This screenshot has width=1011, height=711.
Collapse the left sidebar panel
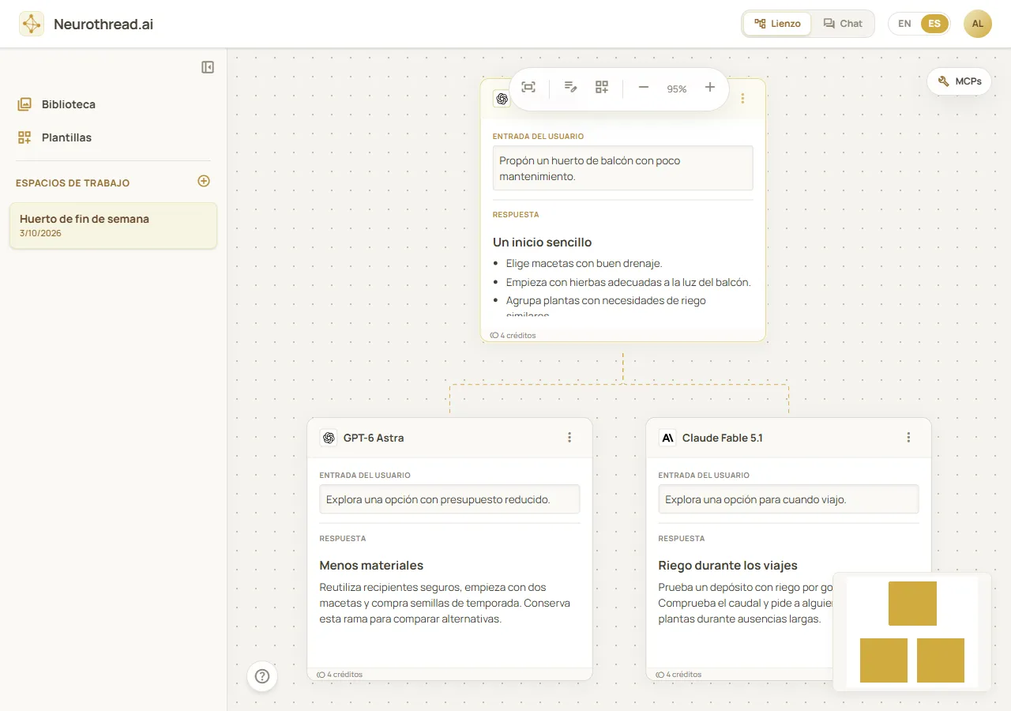pos(208,67)
